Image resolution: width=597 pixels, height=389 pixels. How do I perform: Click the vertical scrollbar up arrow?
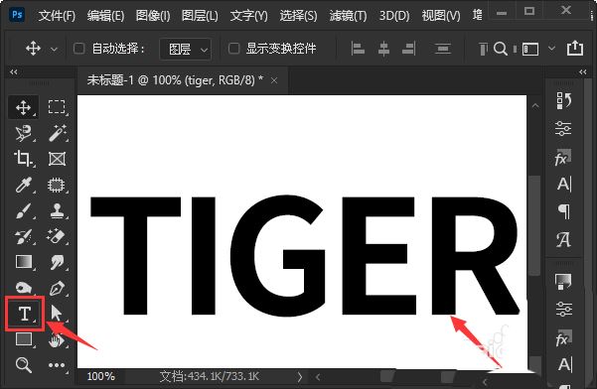(535, 106)
